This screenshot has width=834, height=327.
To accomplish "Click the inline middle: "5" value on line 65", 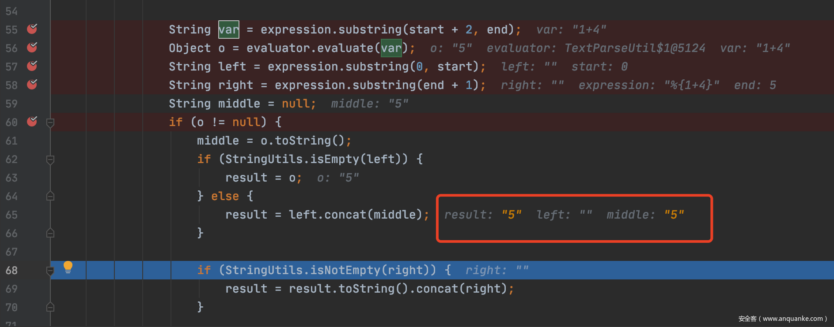I will pos(645,215).
